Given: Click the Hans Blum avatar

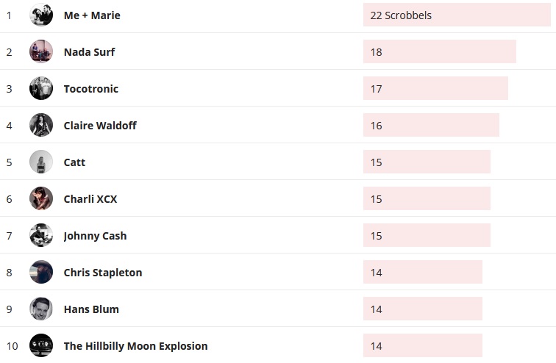Looking at the screenshot, I should 41,309.
